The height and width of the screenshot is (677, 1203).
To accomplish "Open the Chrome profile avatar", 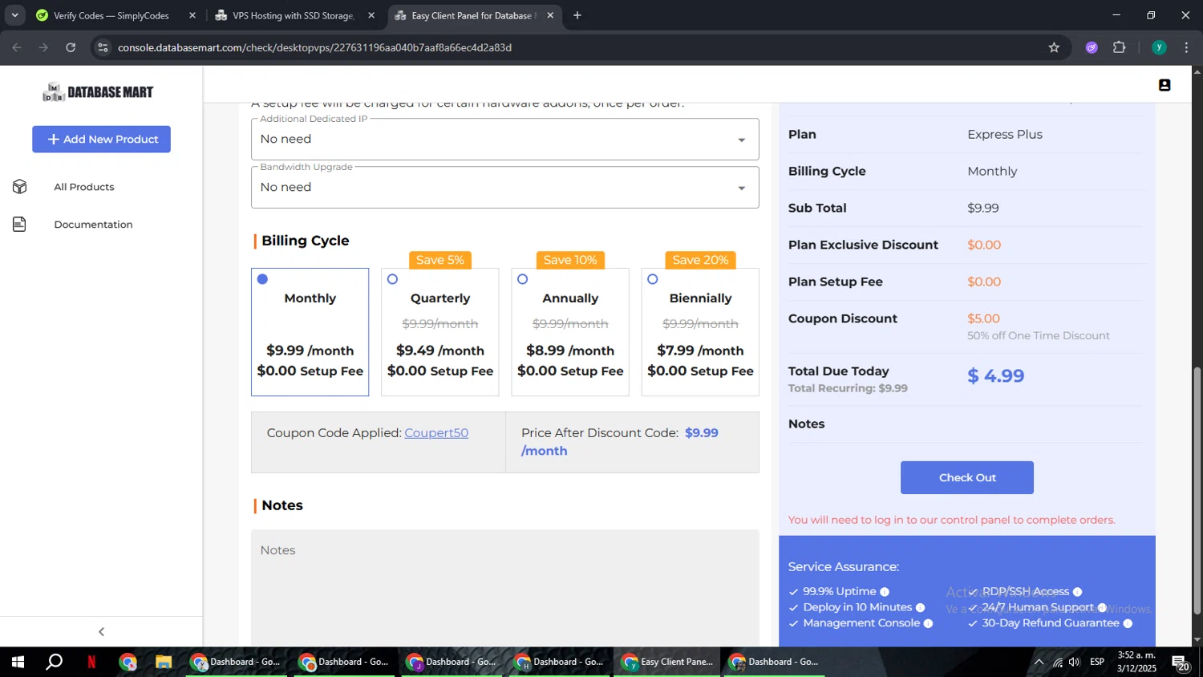I will coord(1159,47).
